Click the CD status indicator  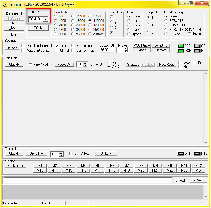[197, 46]
